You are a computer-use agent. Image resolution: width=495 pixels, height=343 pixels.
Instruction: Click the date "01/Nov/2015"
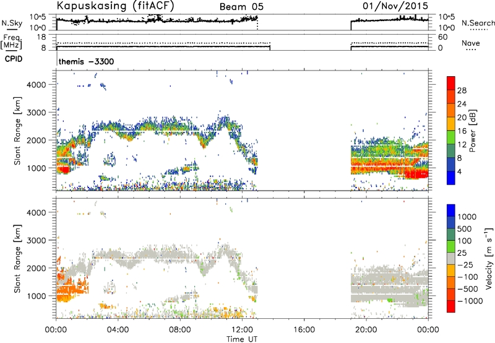tap(395, 6)
